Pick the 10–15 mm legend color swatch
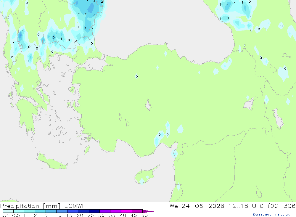This screenshot has height=217, width=296. pyautogui.click(x=62, y=211)
